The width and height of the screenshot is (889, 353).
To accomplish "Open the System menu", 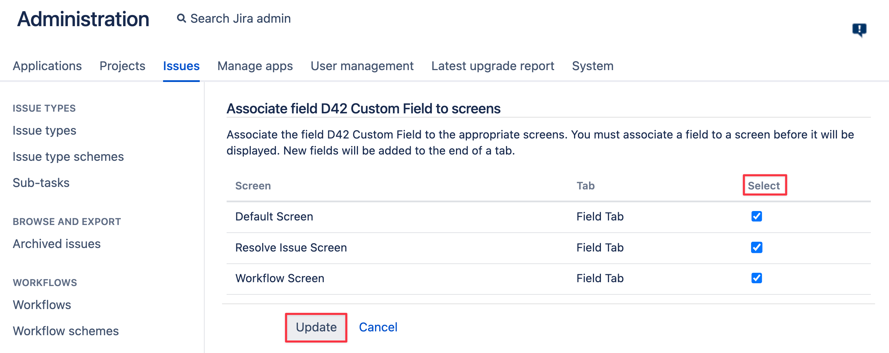I will 592,66.
